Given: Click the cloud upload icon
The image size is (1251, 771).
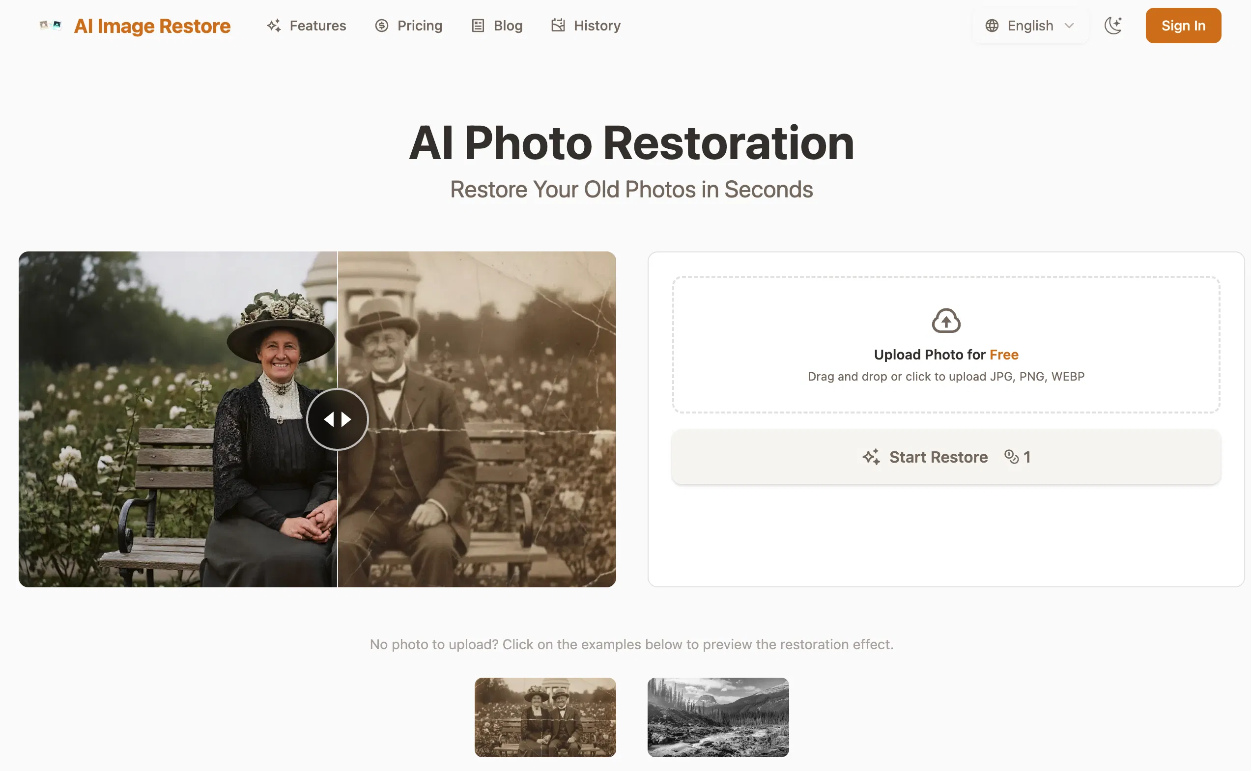Looking at the screenshot, I should point(945,321).
